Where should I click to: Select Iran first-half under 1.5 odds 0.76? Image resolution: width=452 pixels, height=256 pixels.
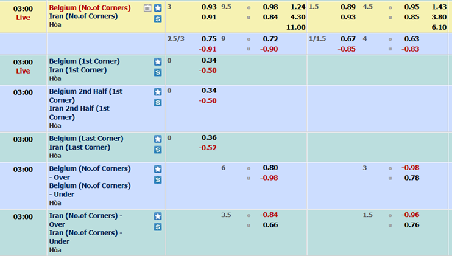pos(412,225)
